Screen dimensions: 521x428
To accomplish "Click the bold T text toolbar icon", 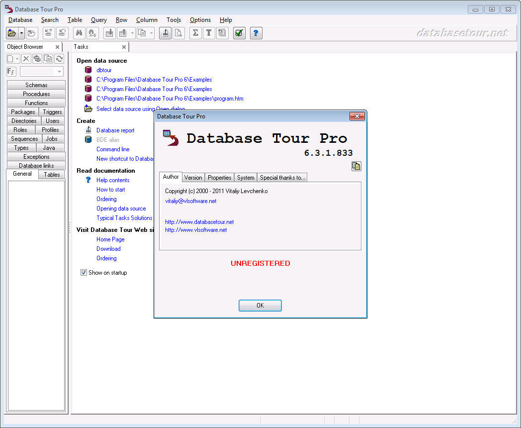I will coord(209,33).
